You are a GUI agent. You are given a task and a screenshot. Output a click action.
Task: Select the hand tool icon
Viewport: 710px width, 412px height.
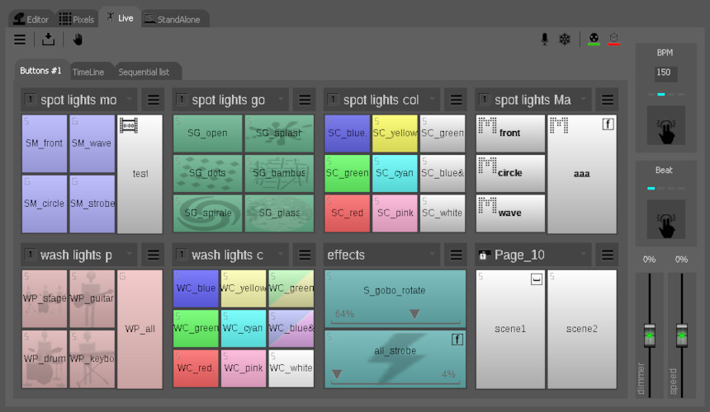coord(78,39)
